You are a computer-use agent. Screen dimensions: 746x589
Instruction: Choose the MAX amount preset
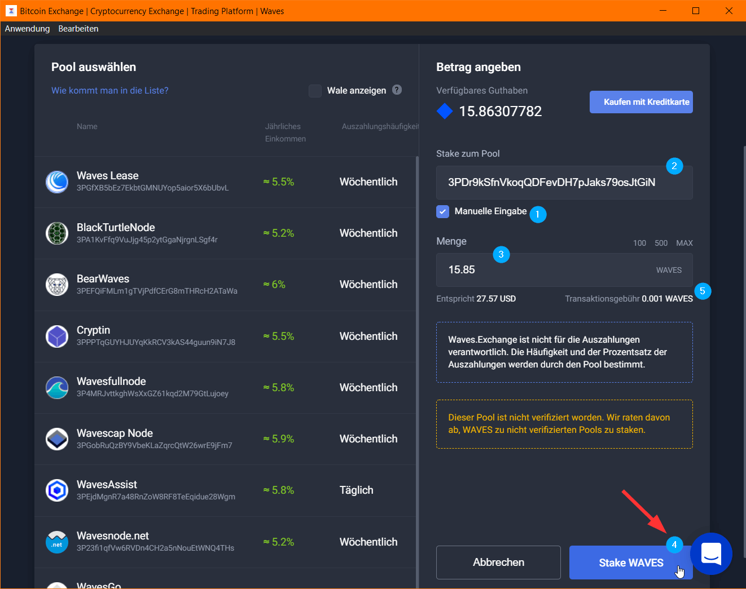click(x=684, y=243)
